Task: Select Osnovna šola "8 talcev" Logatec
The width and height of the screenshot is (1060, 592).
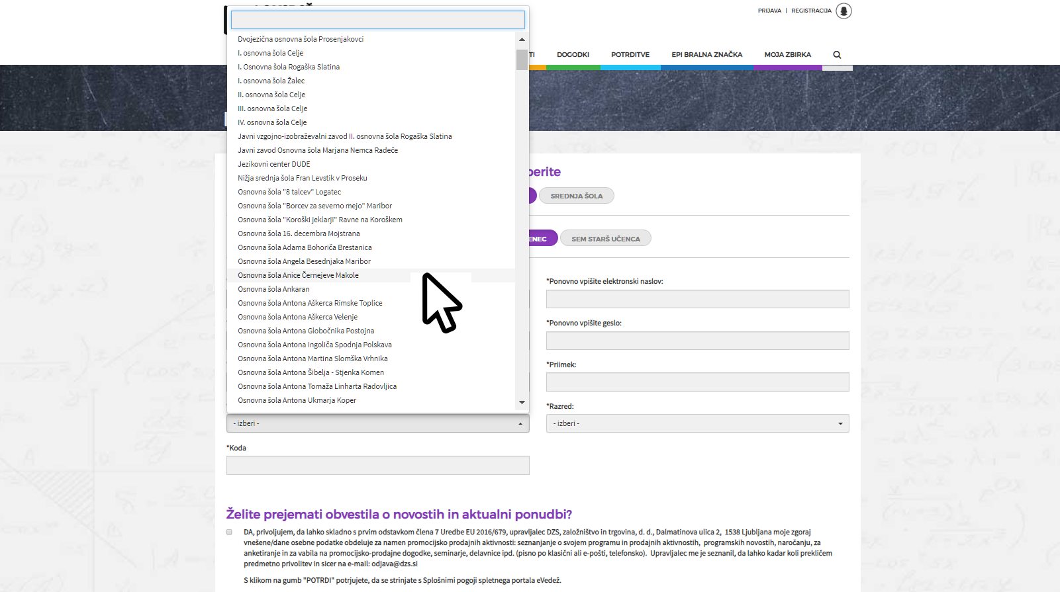Action: point(371,192)
